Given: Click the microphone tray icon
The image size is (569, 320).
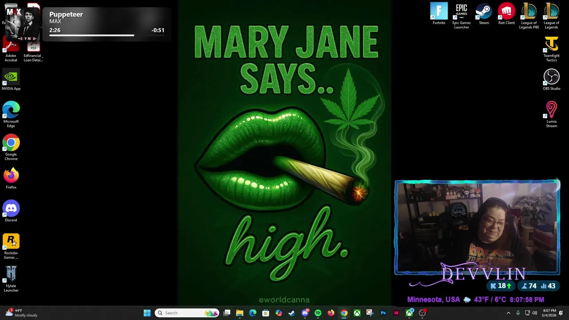Looking at the screenshot, I should point(518,313).
